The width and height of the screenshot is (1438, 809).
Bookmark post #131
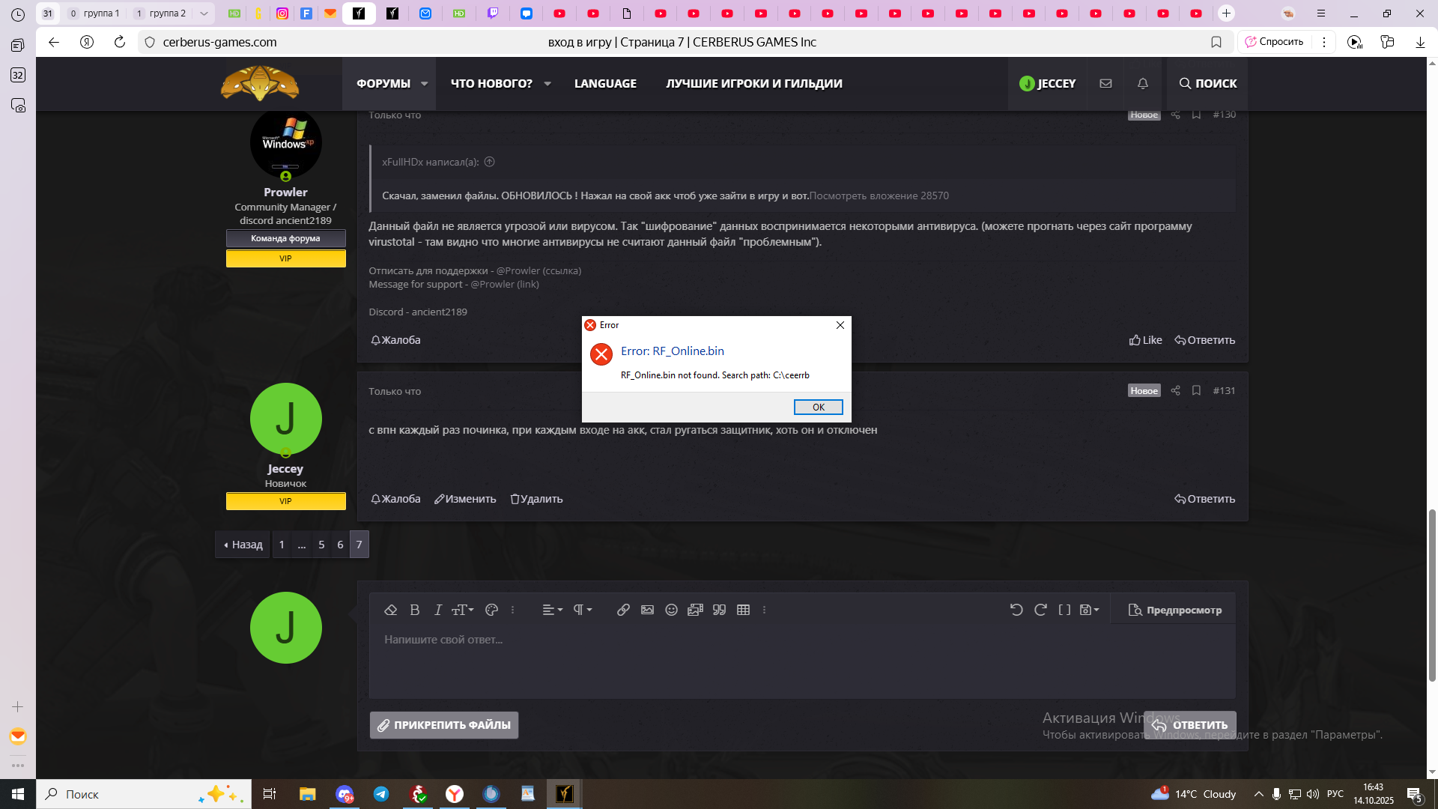pos(1196,390)
